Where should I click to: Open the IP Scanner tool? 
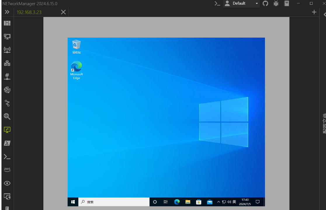(7, 63)
